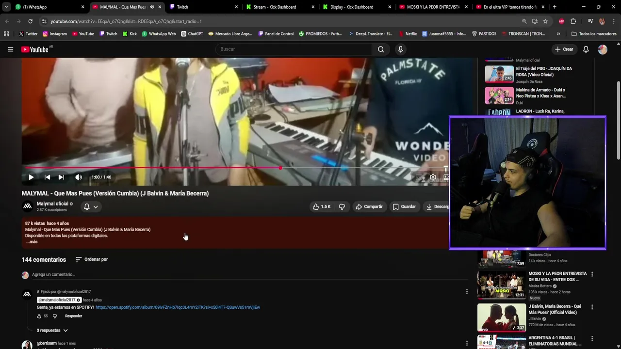621x349 pixels.
Task: Reload the page
Action: 30,21
